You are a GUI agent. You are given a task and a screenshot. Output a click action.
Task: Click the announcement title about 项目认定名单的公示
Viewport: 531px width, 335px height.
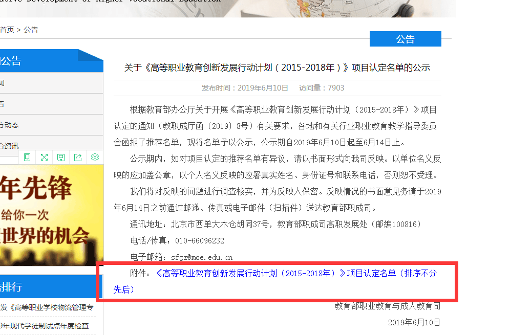coord(277,68)
